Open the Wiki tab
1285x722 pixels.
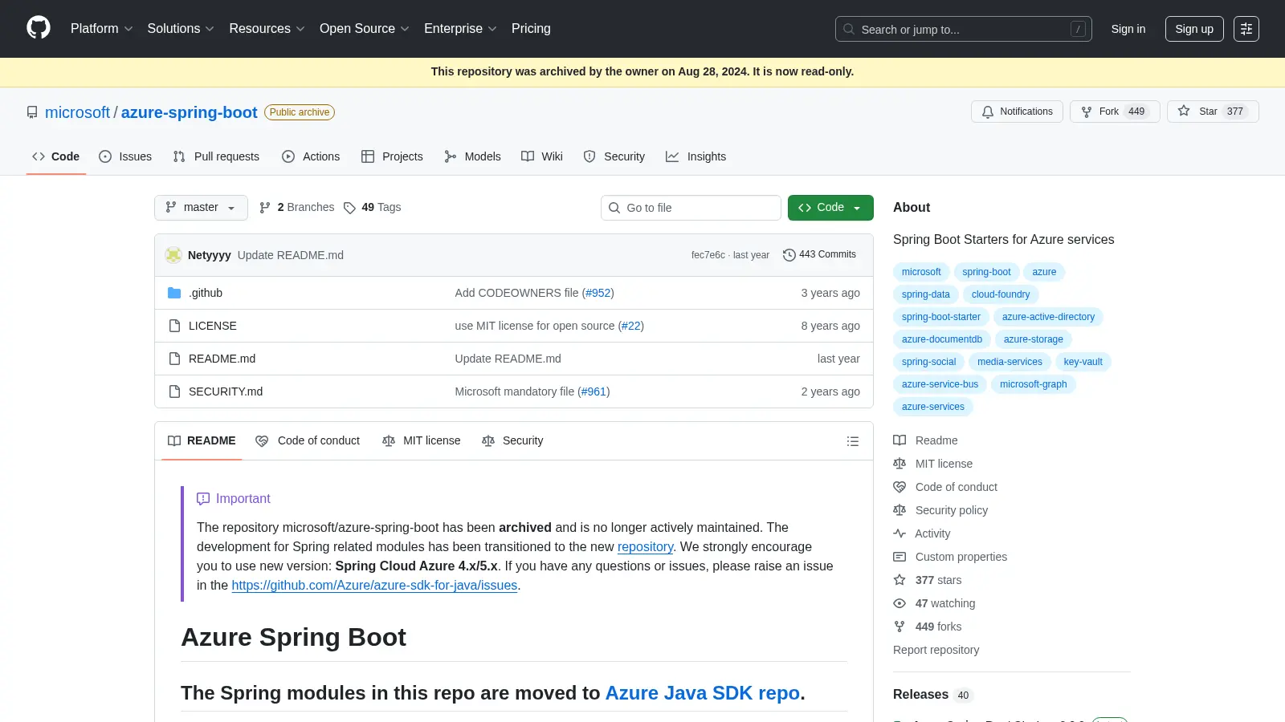tap(542, 156)
